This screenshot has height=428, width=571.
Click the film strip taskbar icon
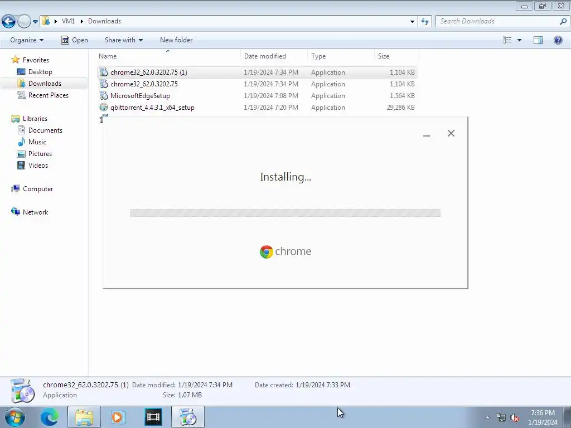pos(153,417)
